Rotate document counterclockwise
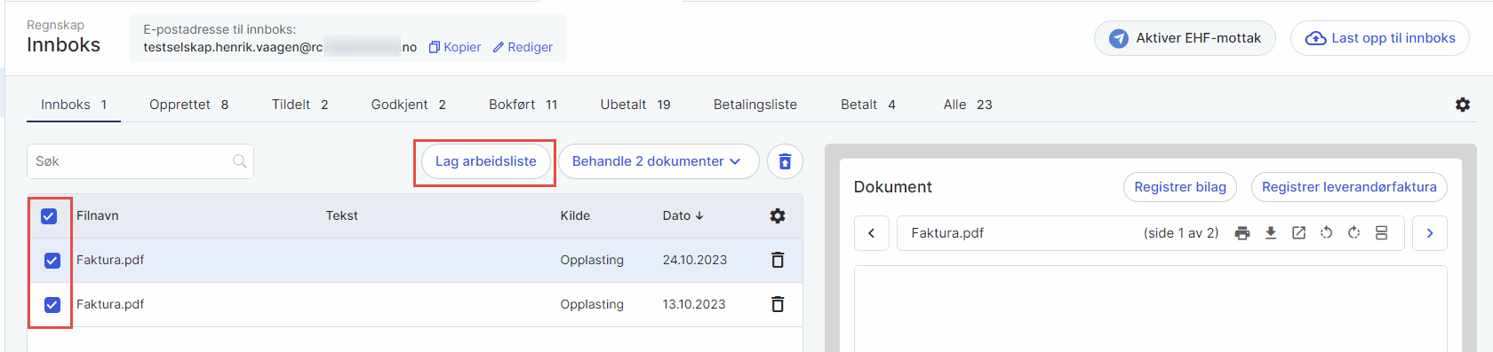The image size is (1493, 352). (x=1326, y=233)
